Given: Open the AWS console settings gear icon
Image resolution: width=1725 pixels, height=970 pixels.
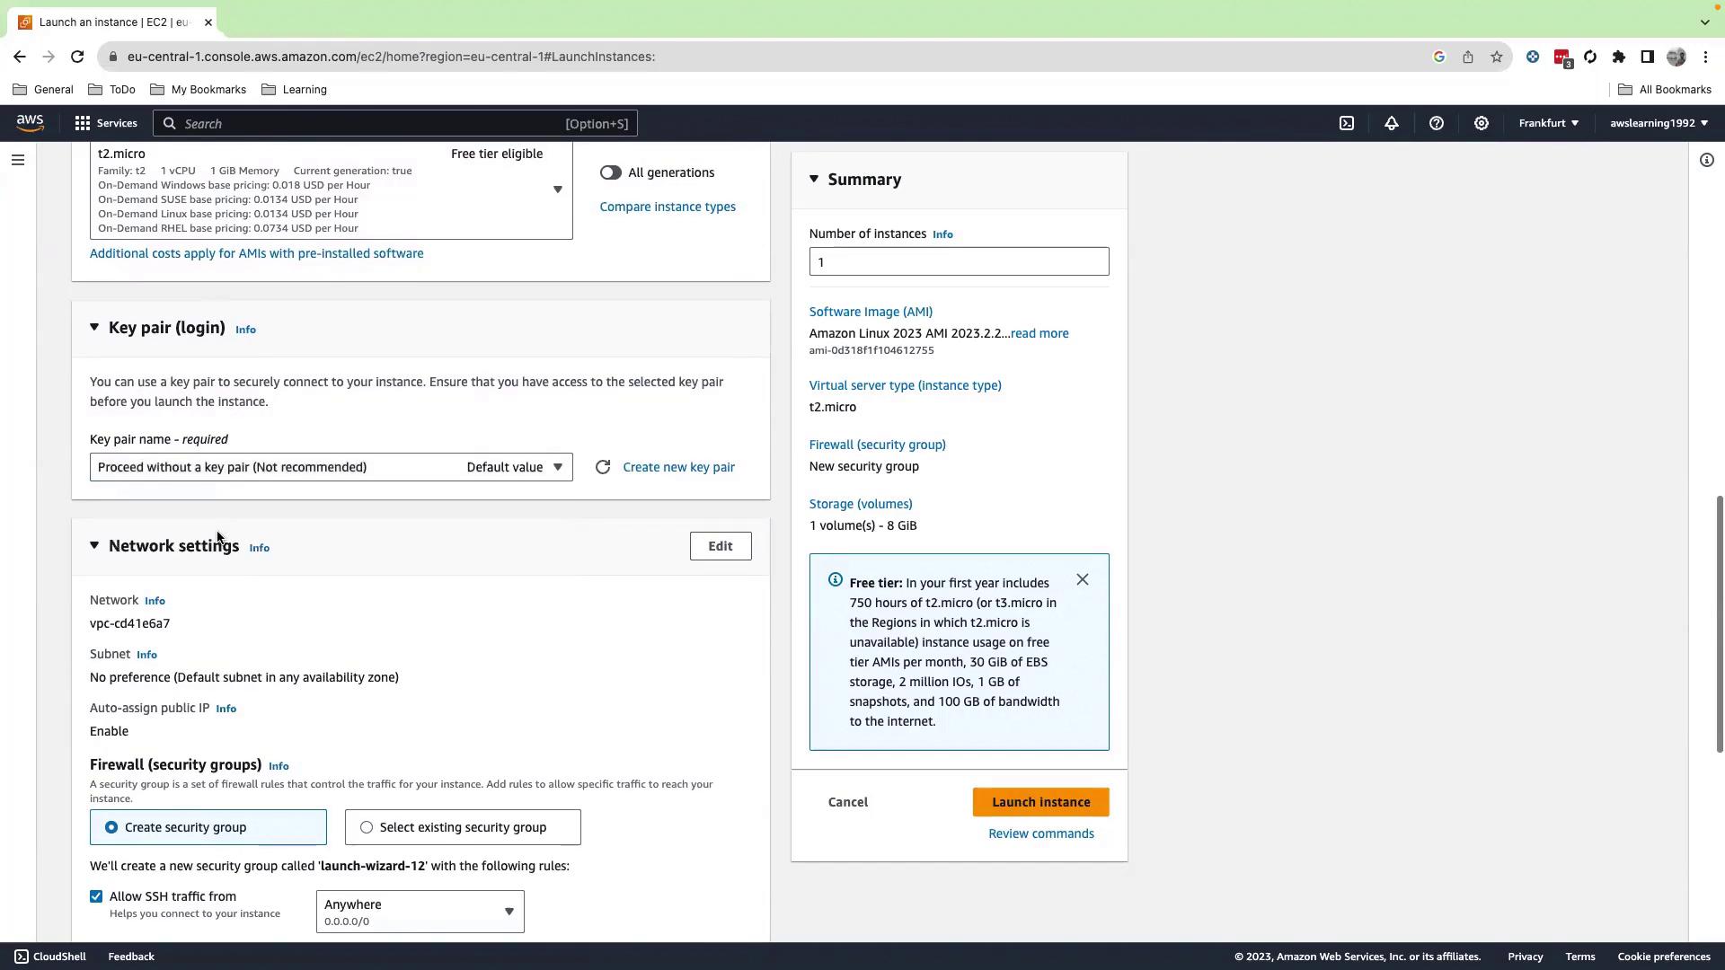Looking at the screenshot, I should pyautogui.click(x=1481, y=123).
